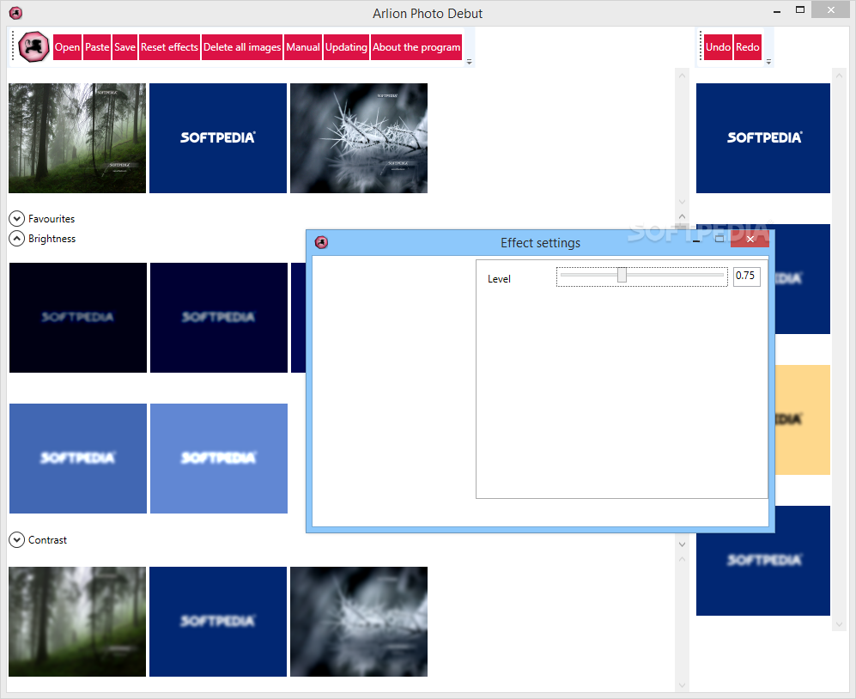Image resolution: width=856 pixels, height=699 pixels.
Task: Click down arrow of history panel scrollbar
Action: click(x=839, y=624)
